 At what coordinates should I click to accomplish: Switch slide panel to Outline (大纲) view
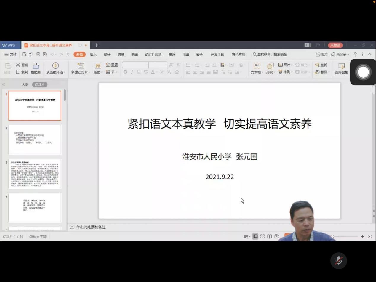pos(25,84)
